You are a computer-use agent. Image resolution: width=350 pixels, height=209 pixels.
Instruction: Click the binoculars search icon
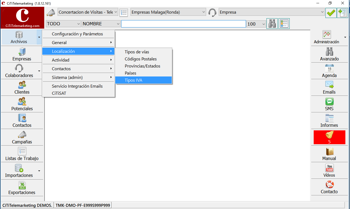pos(272,24)
